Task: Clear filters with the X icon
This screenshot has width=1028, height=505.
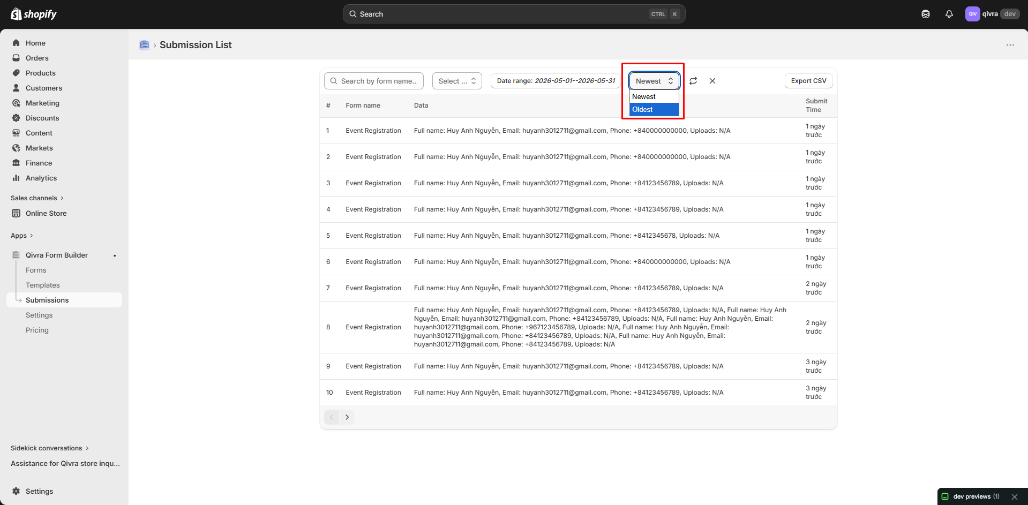Action: (x=712, y=81)
